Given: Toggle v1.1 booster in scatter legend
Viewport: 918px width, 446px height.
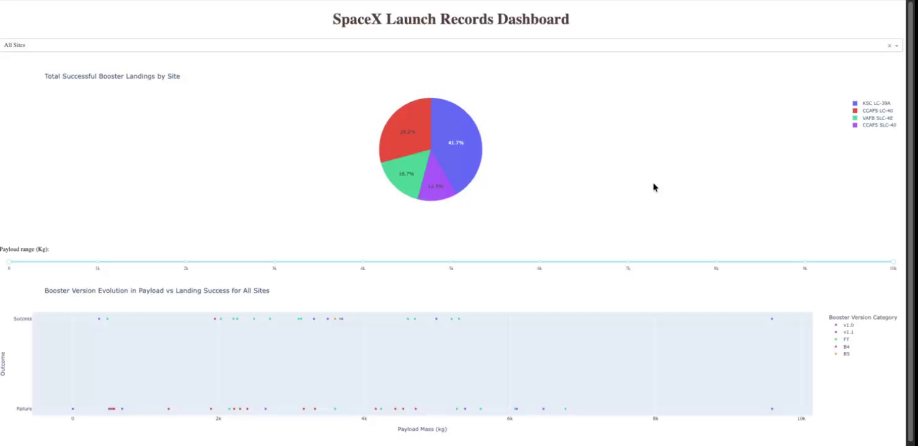Looking at the screenshot, I should tap(844, 332).
